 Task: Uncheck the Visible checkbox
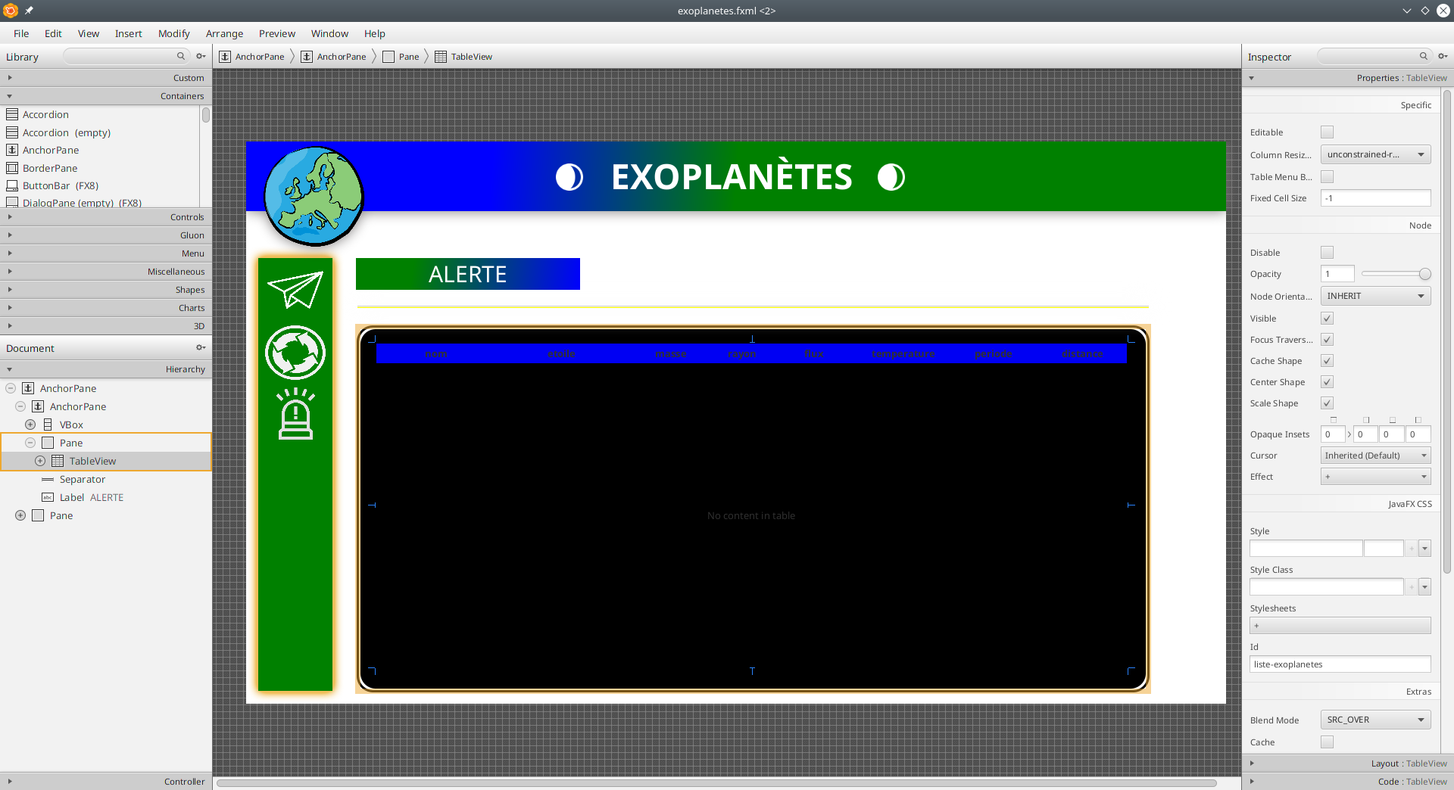[x=1327, y=319]
